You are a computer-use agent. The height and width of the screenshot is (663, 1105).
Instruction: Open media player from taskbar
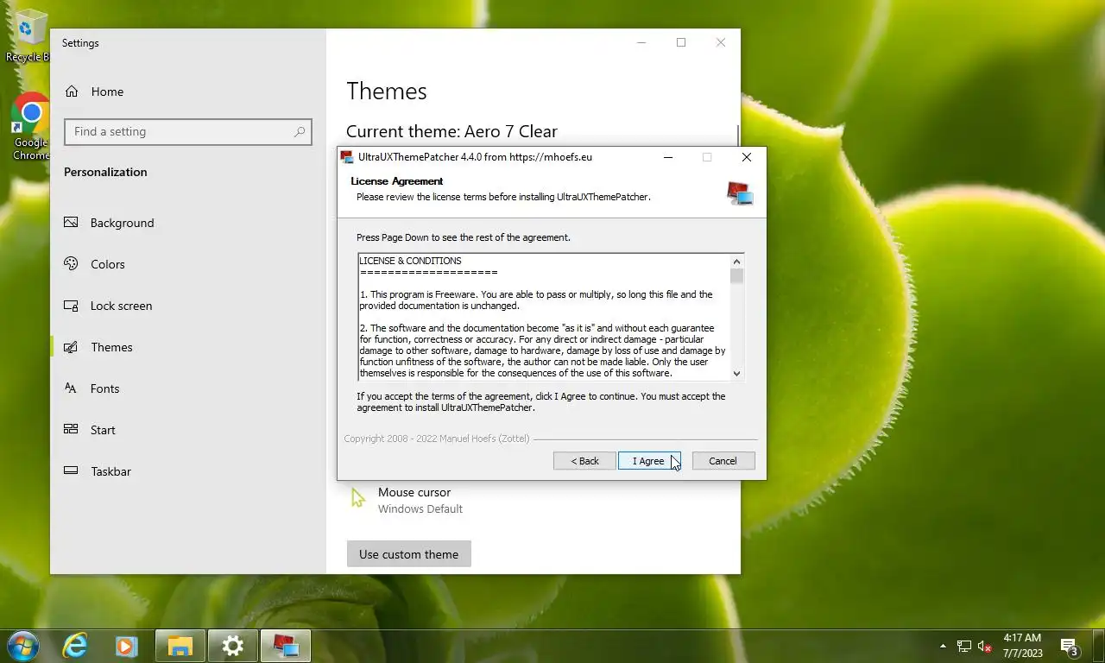126,646
